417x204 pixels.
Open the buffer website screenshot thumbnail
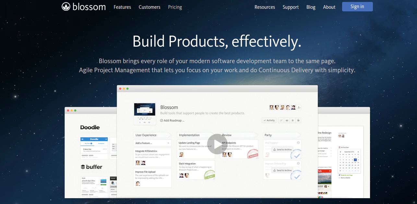94,187
